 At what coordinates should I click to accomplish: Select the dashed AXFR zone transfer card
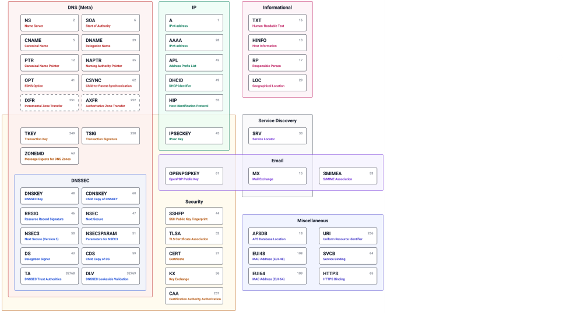110,102
